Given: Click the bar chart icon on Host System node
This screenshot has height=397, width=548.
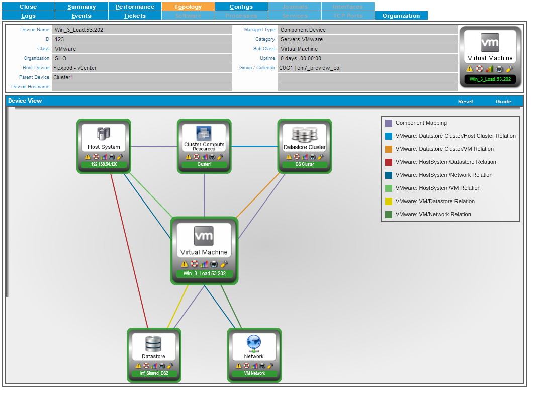Looking at the screenshot, I should [104, 157].
